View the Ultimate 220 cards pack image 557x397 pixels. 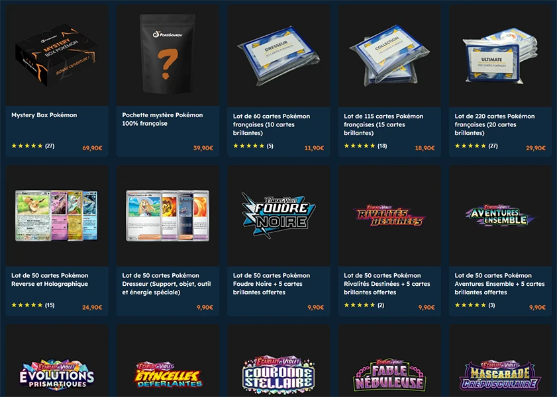coord(500,56)
